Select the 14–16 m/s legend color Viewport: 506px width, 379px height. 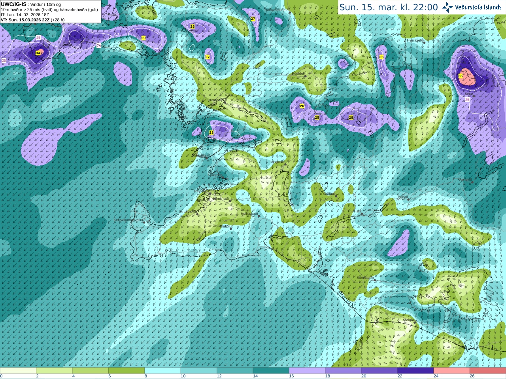tap(271, 371)
